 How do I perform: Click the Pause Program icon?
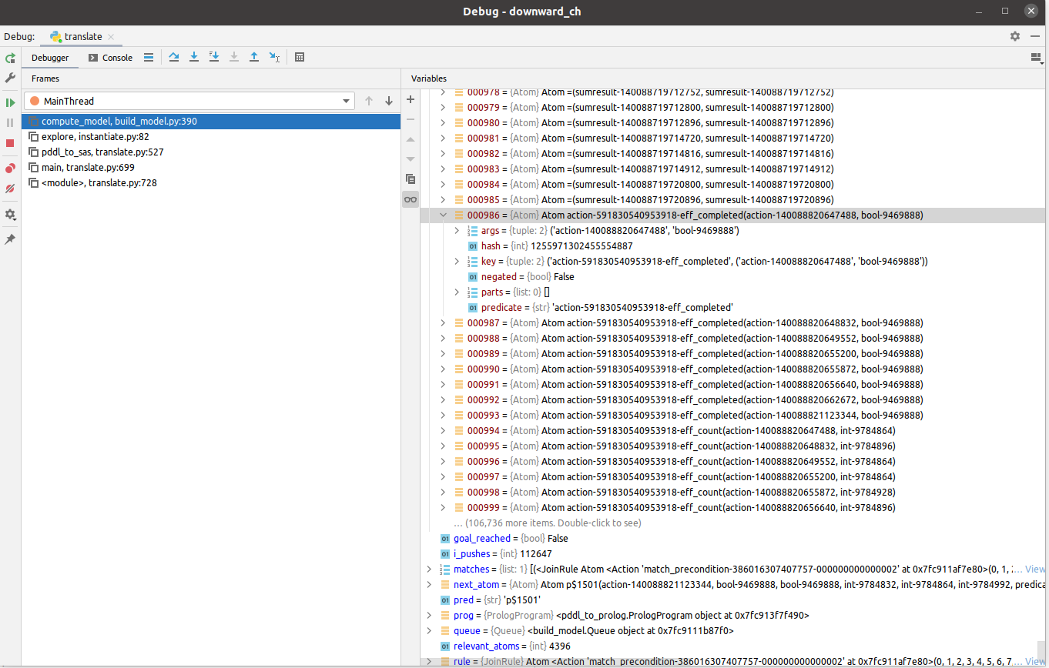[10, 122]
